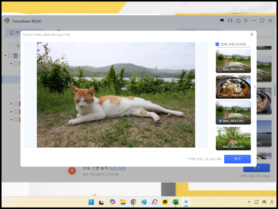Click the found files 266 (12.70 GB) text
Image resolution: width=278 pixels, height=209 pixels.
pyautogui.click(x=101, y=174)
